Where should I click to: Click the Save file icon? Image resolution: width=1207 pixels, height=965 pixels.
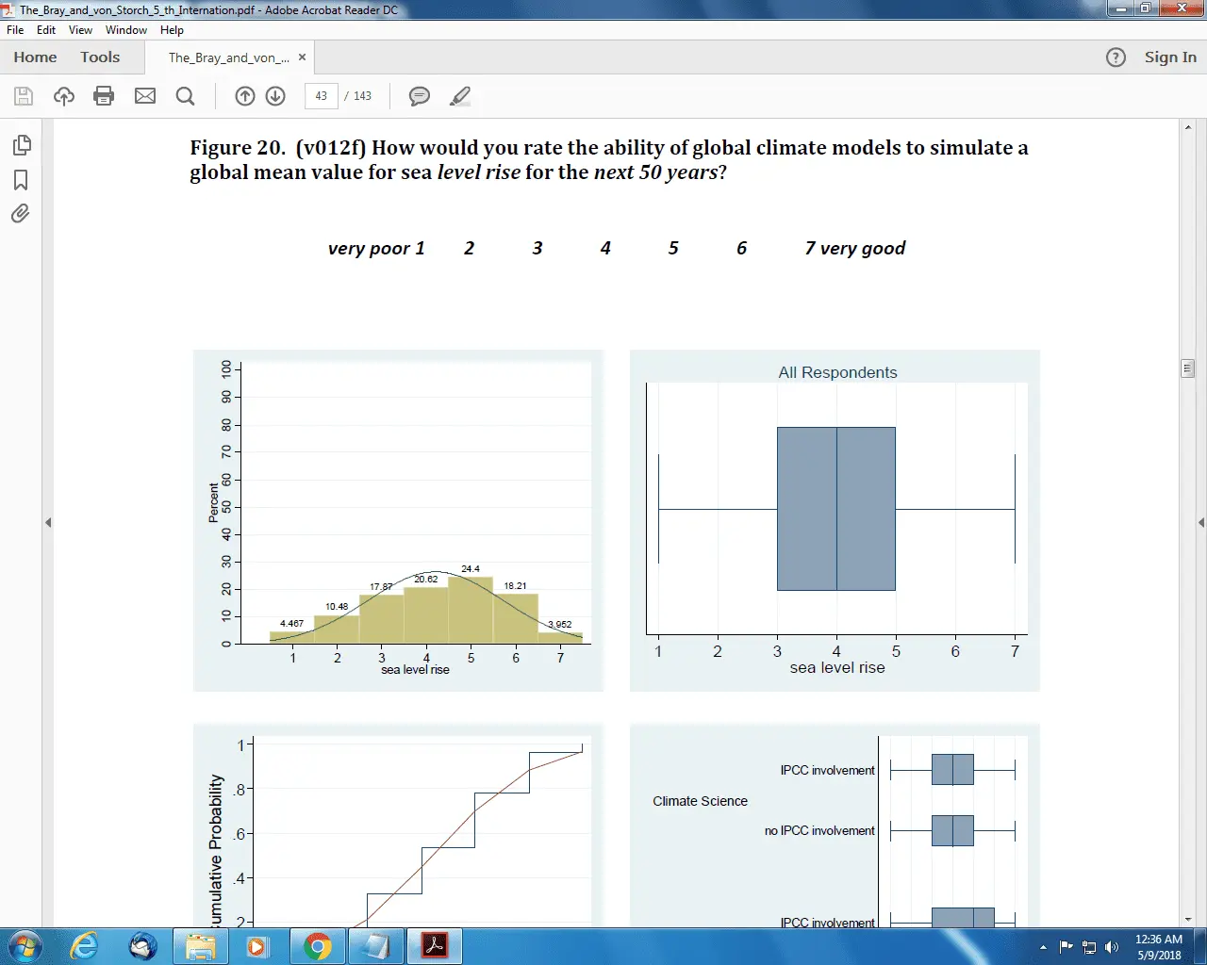(24, 96)
